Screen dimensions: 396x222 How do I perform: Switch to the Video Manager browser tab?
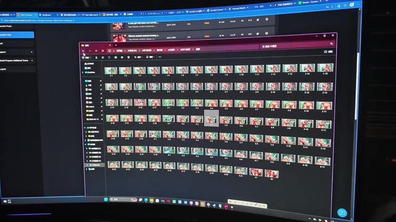[x=26, y=15]
